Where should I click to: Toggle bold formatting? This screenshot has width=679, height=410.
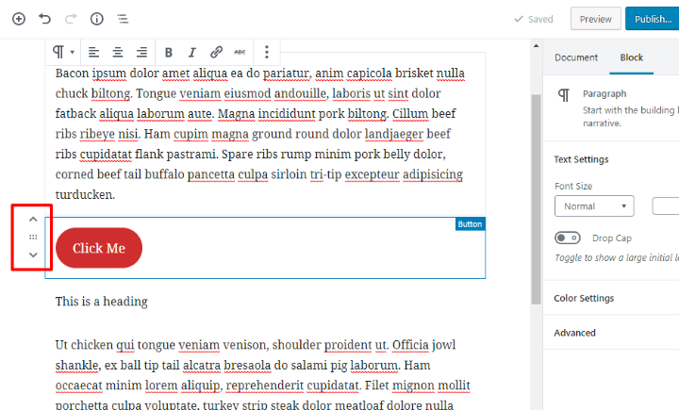pos(169,53)
